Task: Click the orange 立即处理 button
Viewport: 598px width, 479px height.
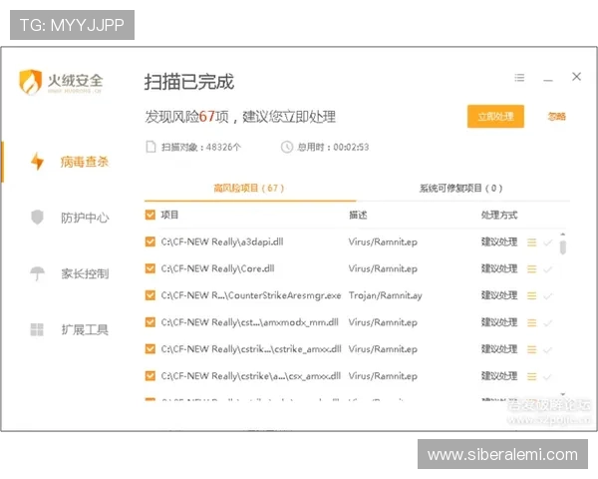Action: point(495,116)
